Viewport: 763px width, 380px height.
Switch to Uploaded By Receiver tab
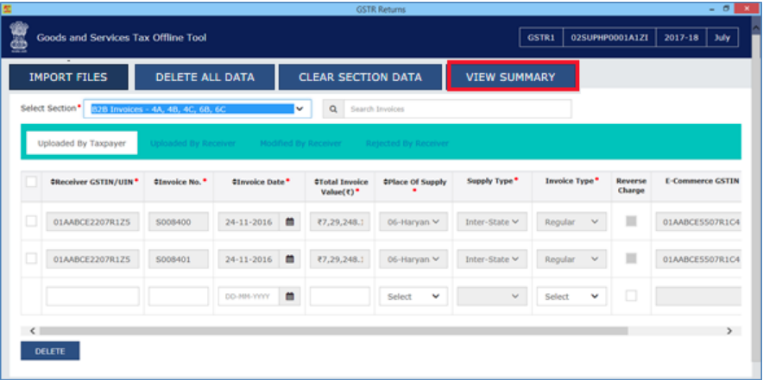pyautogui.click(x=192, y=143)
